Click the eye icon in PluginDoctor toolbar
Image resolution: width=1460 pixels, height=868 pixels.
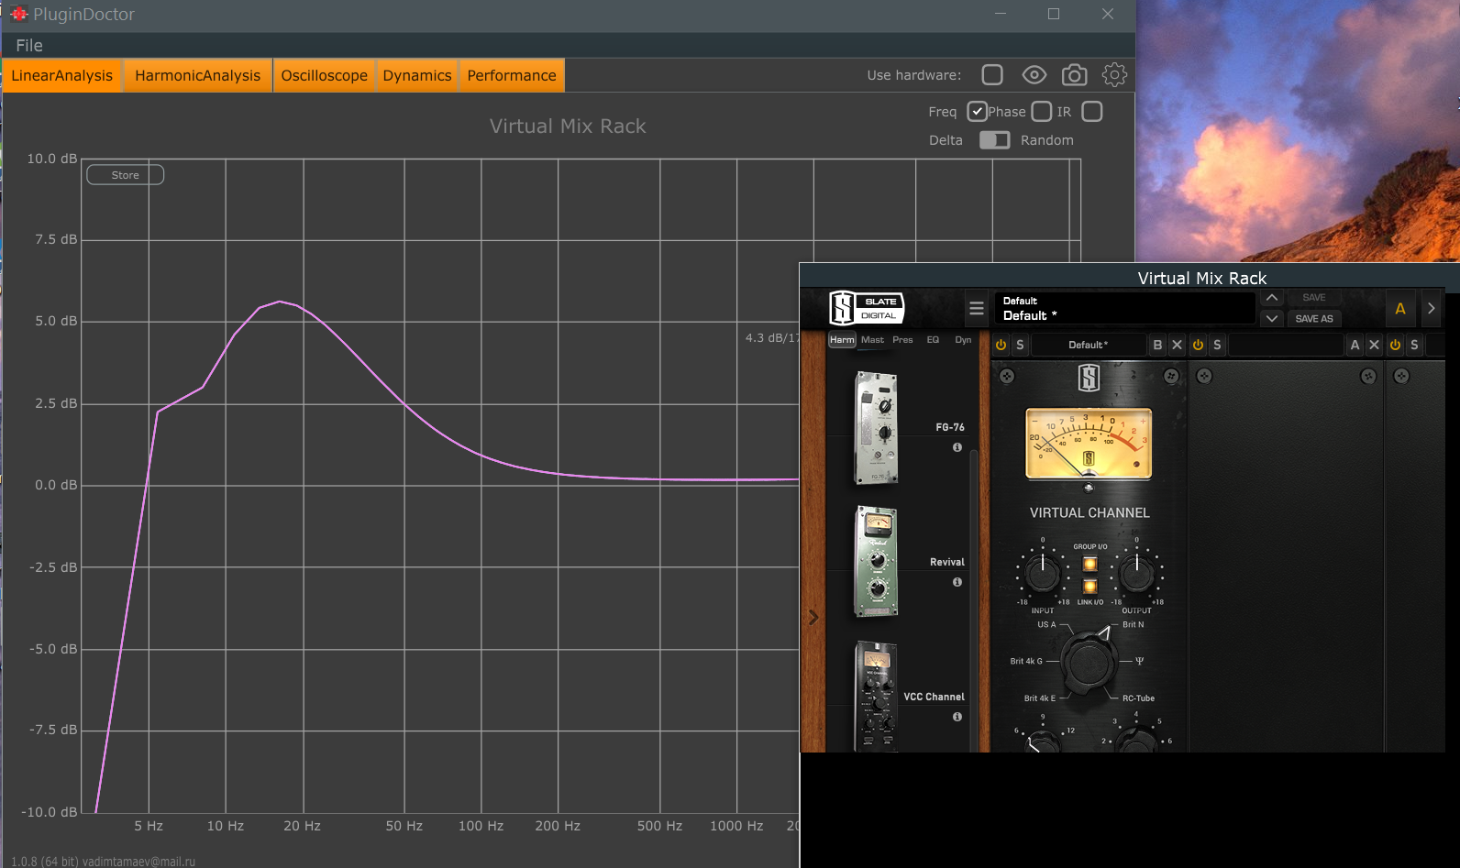coord(1034,75)
